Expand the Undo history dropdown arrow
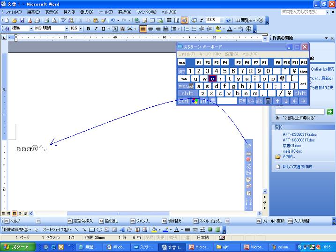This screenshot has width=336, height=252. tap(118, 20)
